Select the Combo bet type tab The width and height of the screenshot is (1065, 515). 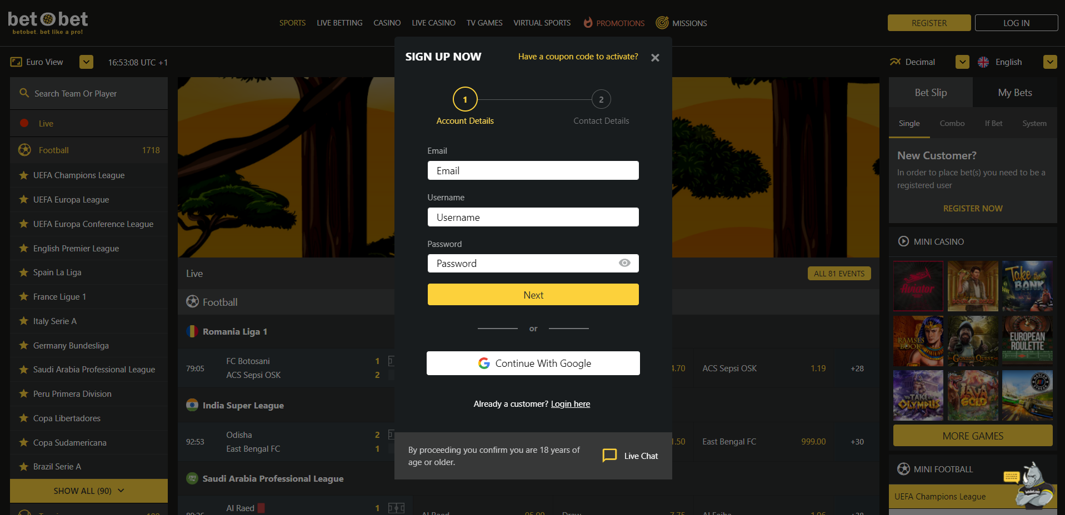pos(952,123)
